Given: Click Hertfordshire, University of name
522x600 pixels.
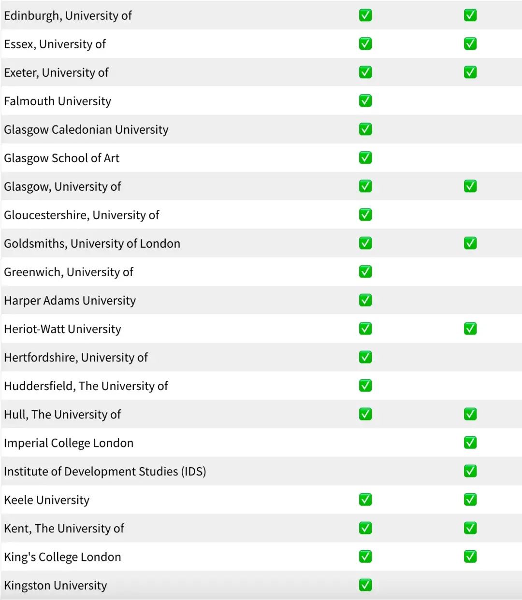Looking at the screenshot, I should point(76,358).
